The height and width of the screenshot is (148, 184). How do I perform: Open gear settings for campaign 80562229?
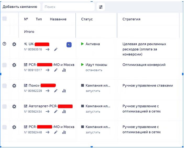click(x=14, y=86)
